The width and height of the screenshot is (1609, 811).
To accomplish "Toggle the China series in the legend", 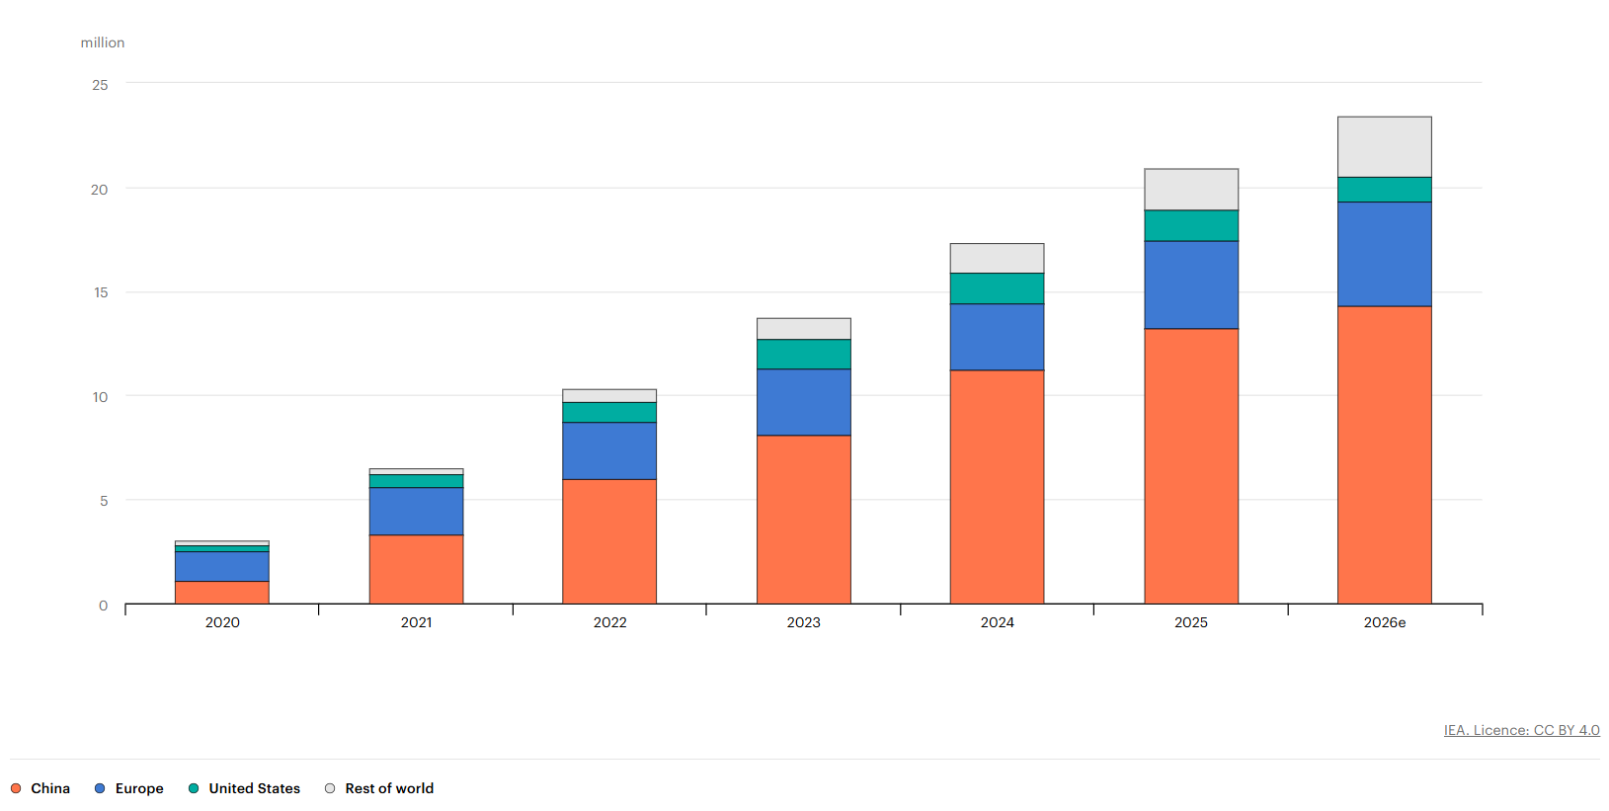I will (x=40, y=788).
